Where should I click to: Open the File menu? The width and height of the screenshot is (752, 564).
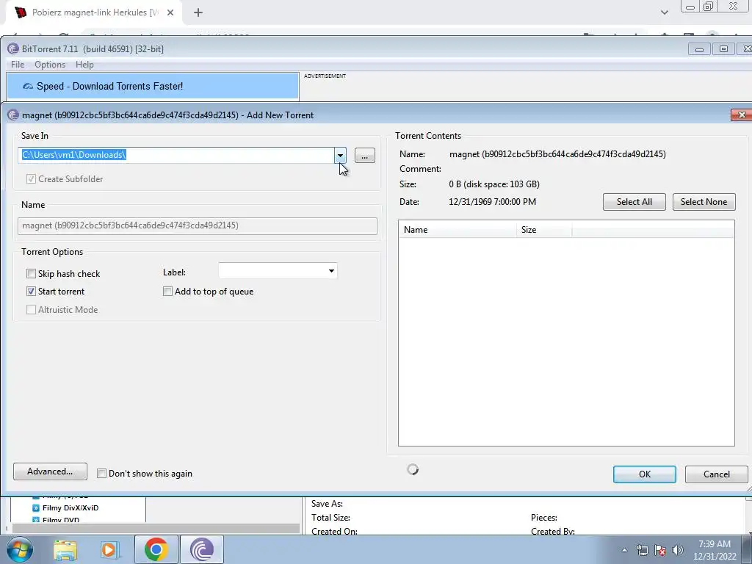[18, 65]
